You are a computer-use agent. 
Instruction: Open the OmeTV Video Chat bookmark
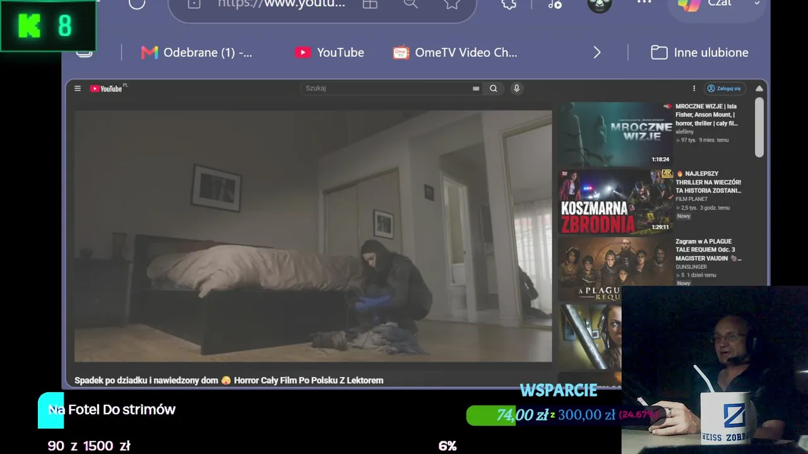(x=455, y=52)
